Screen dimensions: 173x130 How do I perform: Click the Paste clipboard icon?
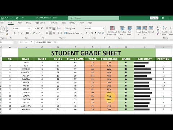coord(3,29)
